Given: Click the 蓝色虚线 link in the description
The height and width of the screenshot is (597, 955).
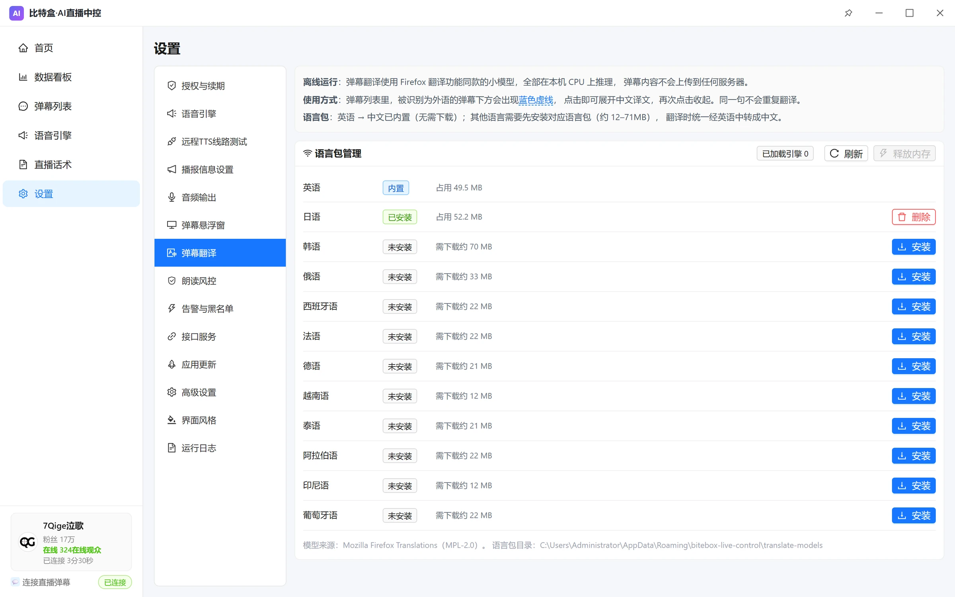Looking at the screenshot, I should pos(536,100).
